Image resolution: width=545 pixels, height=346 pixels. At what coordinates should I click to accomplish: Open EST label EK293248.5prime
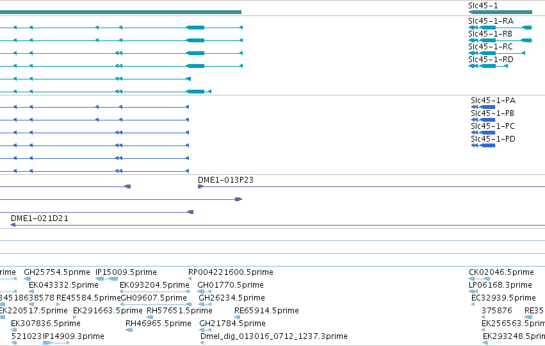[x=514, y=336]
